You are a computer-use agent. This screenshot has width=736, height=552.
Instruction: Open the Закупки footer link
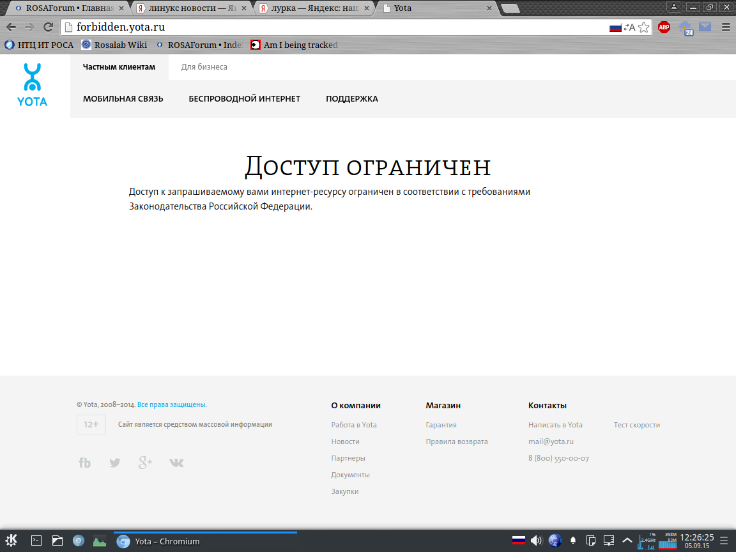click(x=345, y=491)
